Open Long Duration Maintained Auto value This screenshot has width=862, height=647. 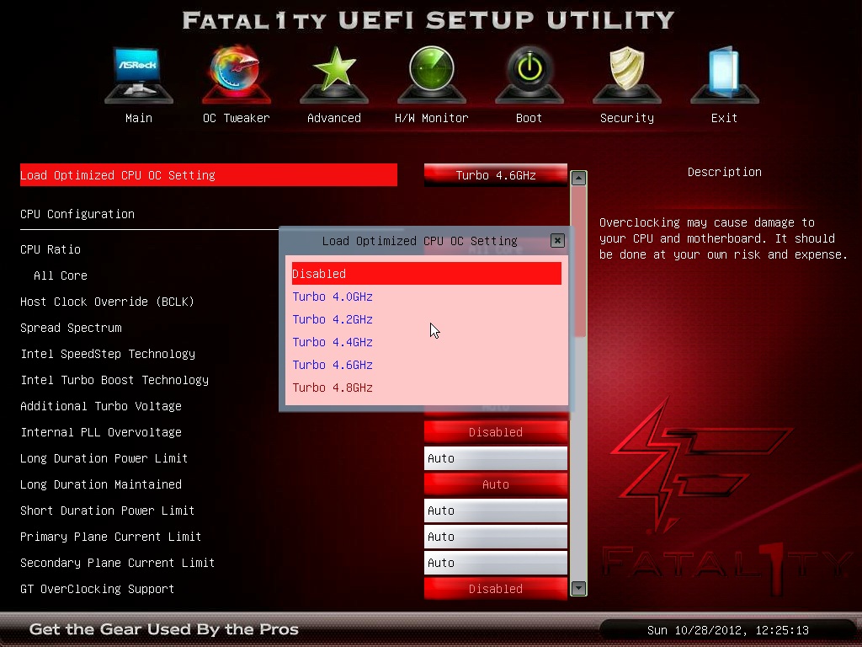point(495,484)
